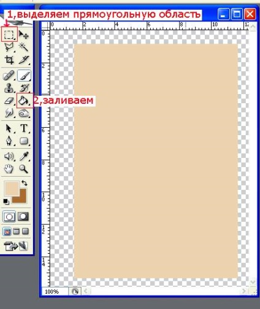The height and width of the screenshot is (309, 260).
Task: Select the Move tool
Action: 23,34
